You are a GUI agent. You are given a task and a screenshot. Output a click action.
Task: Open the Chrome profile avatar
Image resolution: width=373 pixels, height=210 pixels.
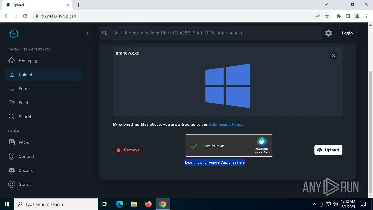point(357,16)
